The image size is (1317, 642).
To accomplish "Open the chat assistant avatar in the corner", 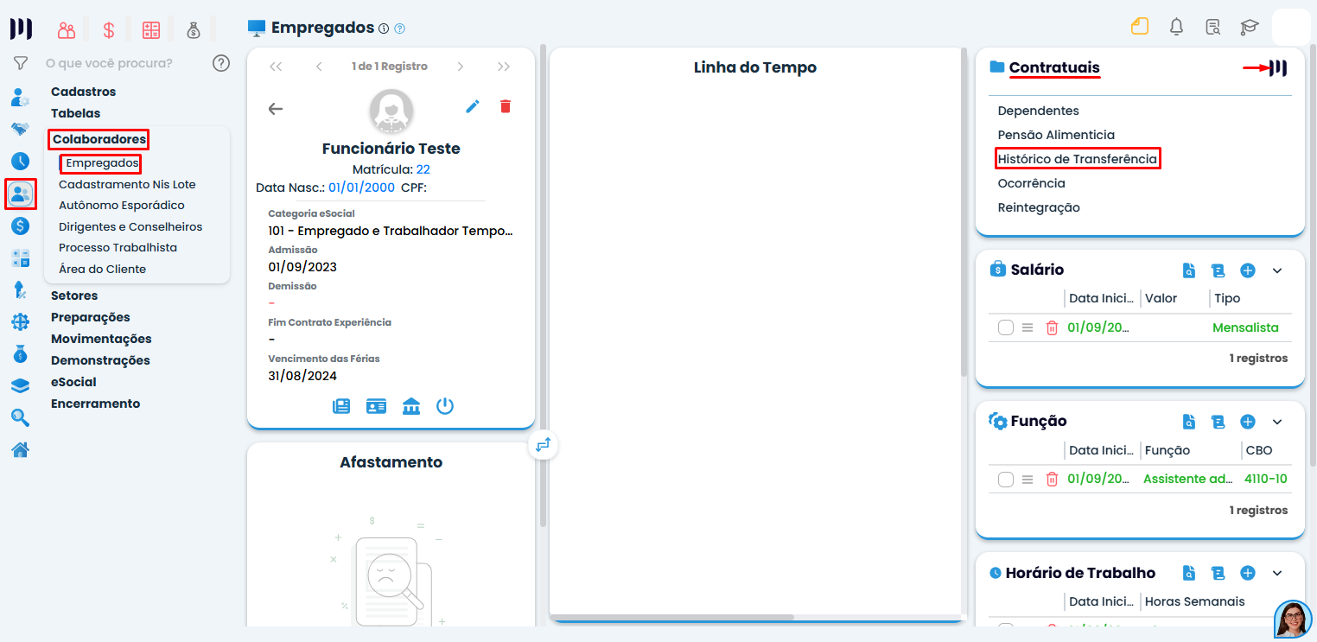I will click(x=1294, y=620).
